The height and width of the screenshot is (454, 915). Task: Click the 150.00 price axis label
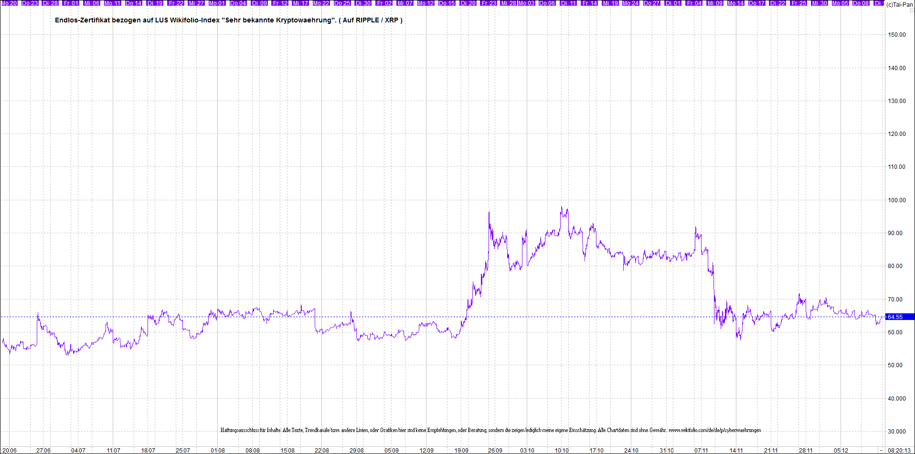tap(896, 35)
